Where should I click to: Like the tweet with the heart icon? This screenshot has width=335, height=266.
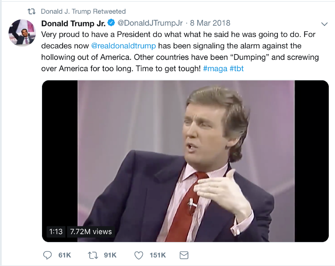(138, 255)
